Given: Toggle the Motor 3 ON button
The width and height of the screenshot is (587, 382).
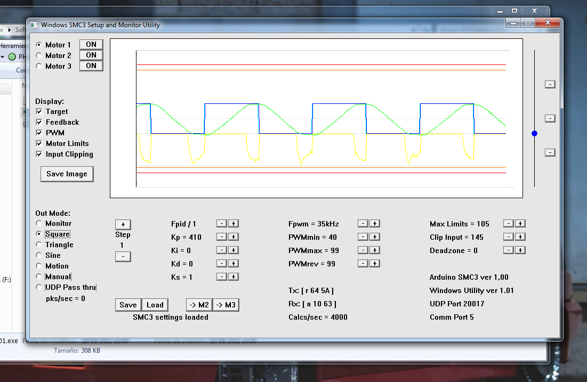Looking at the screenshot, I should pos(91,66).
